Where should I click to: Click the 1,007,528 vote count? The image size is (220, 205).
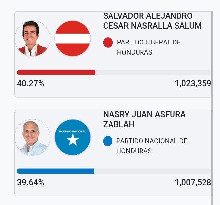(x=193, y=182)
